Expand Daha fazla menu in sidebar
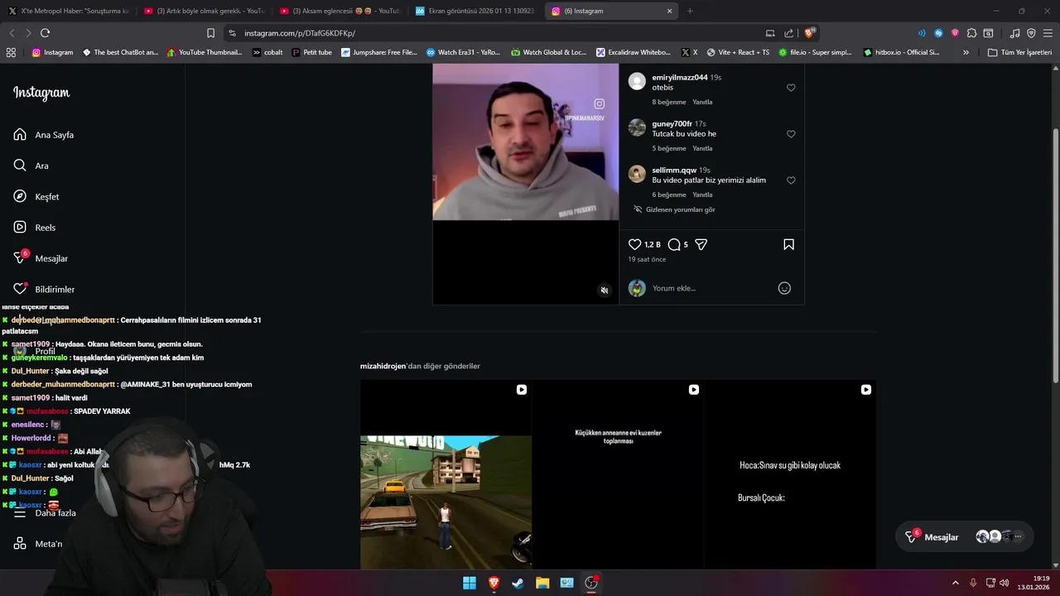1060x596 pixels. click(x=44, y=513)
